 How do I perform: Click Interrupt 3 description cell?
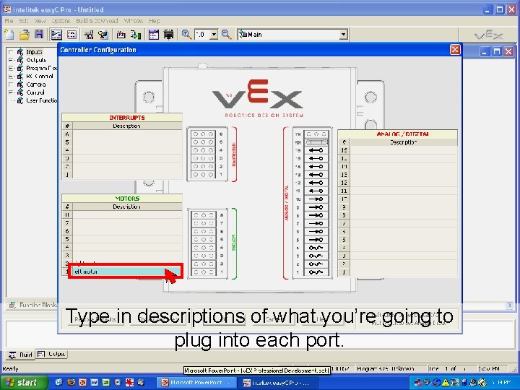pyautogui.click(x=127, y=158)
